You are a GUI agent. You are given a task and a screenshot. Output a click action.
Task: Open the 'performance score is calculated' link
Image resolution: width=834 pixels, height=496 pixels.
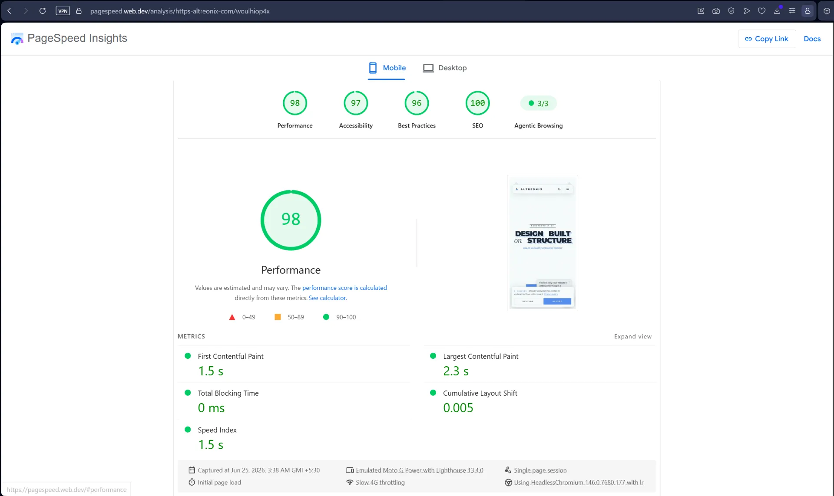(344, 288)
